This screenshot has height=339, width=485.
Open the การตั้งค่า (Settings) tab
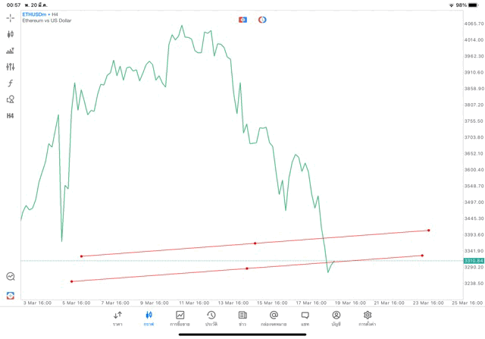pos(368,318)
